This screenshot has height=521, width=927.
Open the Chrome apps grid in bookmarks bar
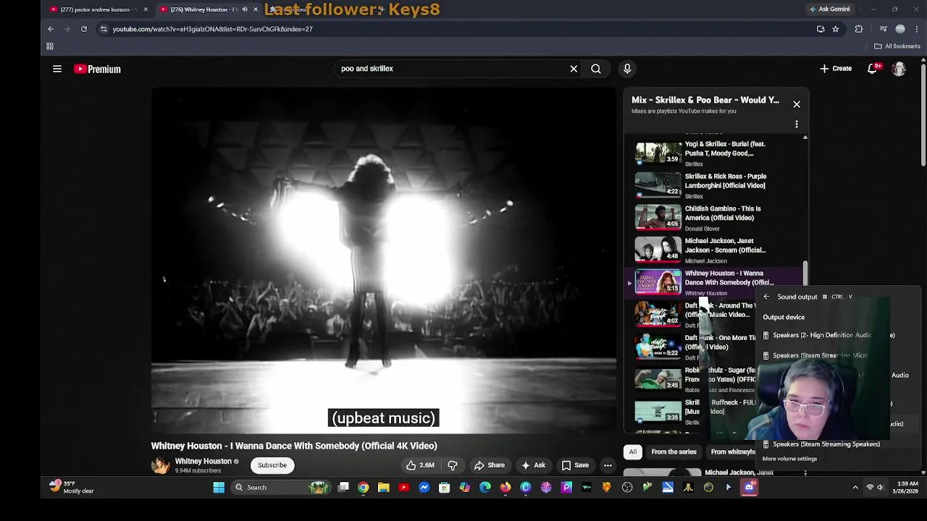pos(50,46)
